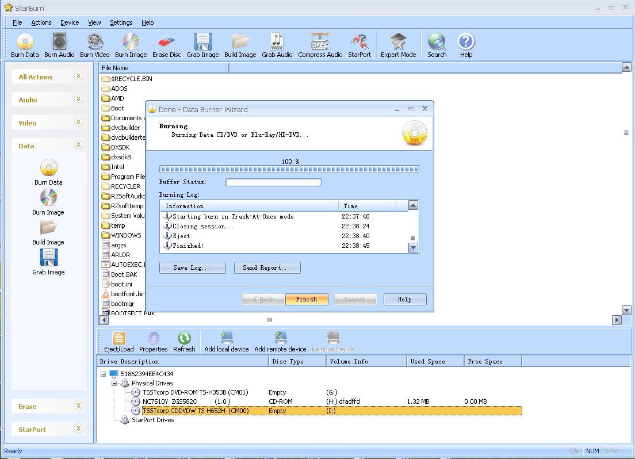Select the TSSTcorp CDDVDW TS-H652H drive
635x459 pixels.
332,411
